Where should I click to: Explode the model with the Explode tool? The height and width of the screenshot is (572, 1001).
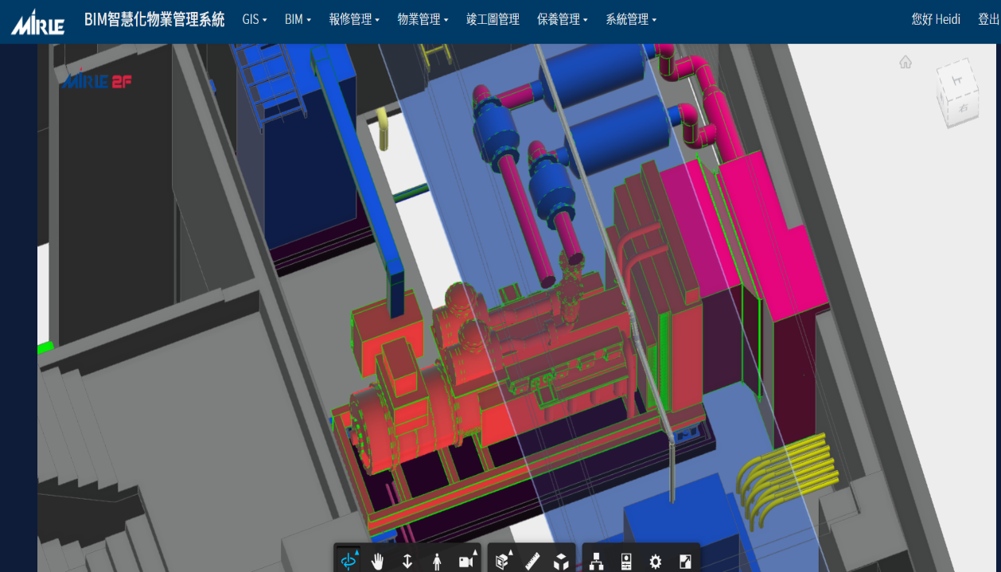(x=561, y=562)
